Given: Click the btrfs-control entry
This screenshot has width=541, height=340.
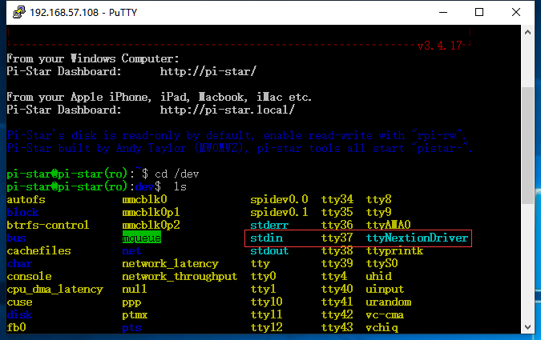Looking at the screenshot, I should point(48,225).
